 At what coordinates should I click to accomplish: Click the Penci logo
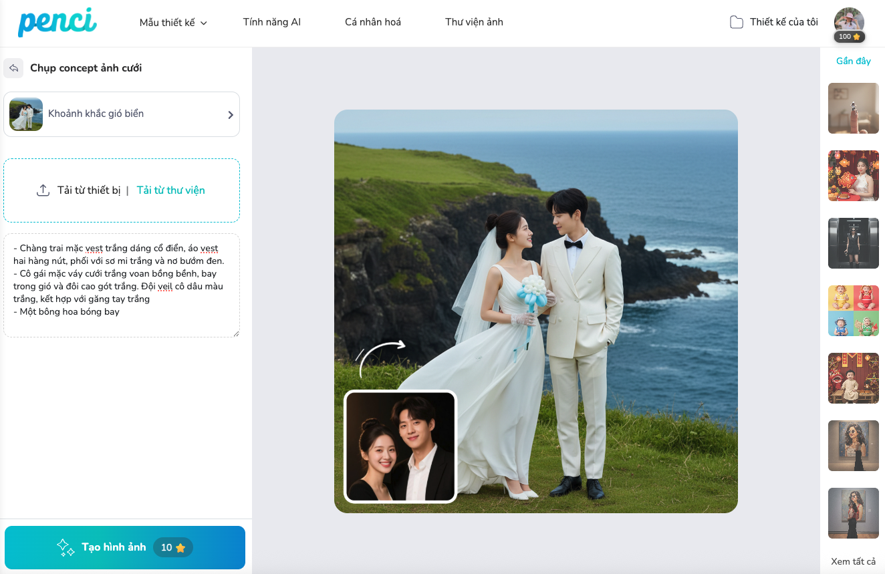pos(57,22)
